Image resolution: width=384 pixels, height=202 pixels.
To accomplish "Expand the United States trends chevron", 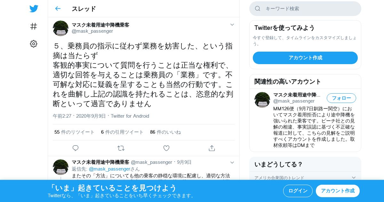I will click(354, 178).
